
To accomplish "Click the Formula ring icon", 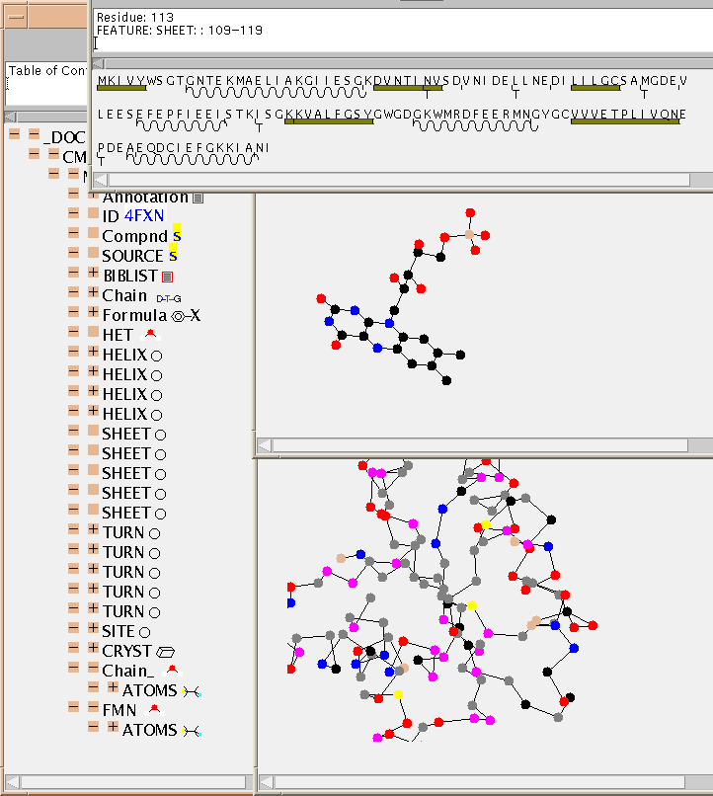I will (186, 316).
